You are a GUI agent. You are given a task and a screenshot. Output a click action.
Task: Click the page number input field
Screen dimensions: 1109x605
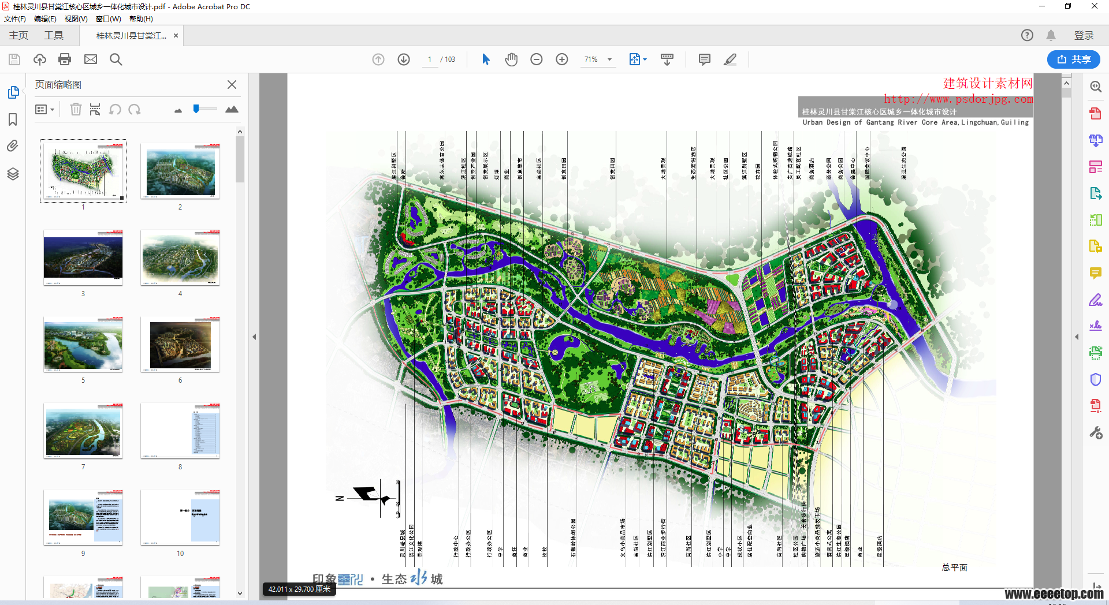[430, 59]
